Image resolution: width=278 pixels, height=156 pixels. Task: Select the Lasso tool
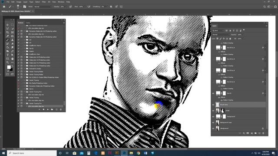(7, 29)
